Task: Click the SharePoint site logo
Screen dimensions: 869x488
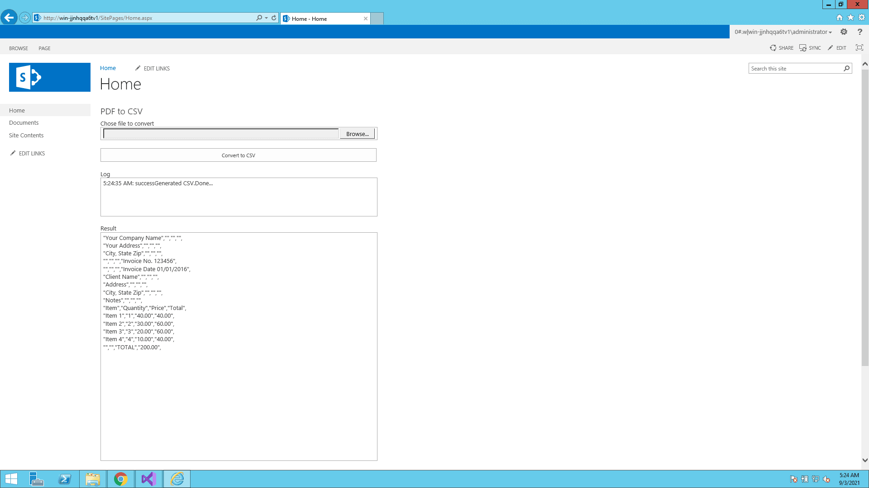Action: click(x=49, y=77)
